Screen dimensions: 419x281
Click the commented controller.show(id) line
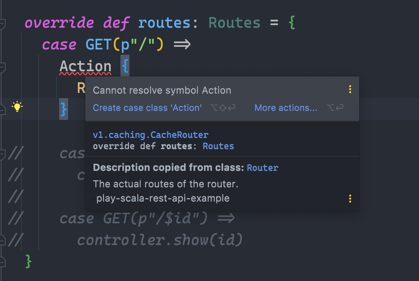click(160, 240)
